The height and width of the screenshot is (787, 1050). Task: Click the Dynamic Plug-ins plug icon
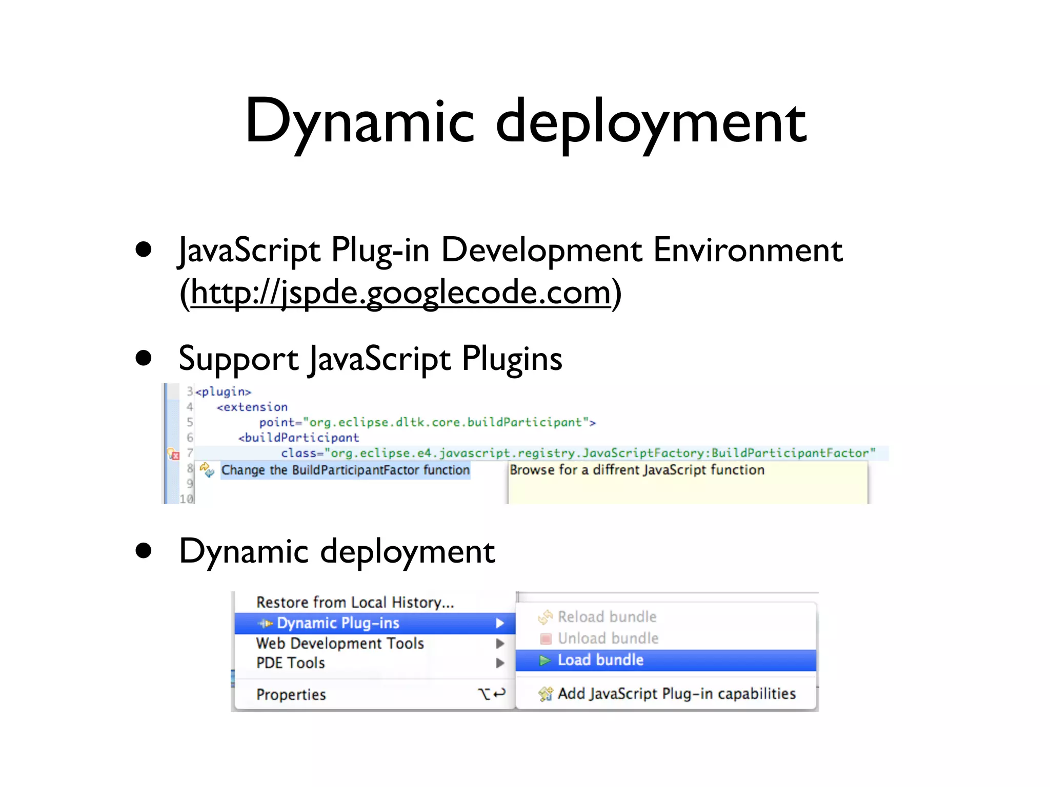coord(265,624)
